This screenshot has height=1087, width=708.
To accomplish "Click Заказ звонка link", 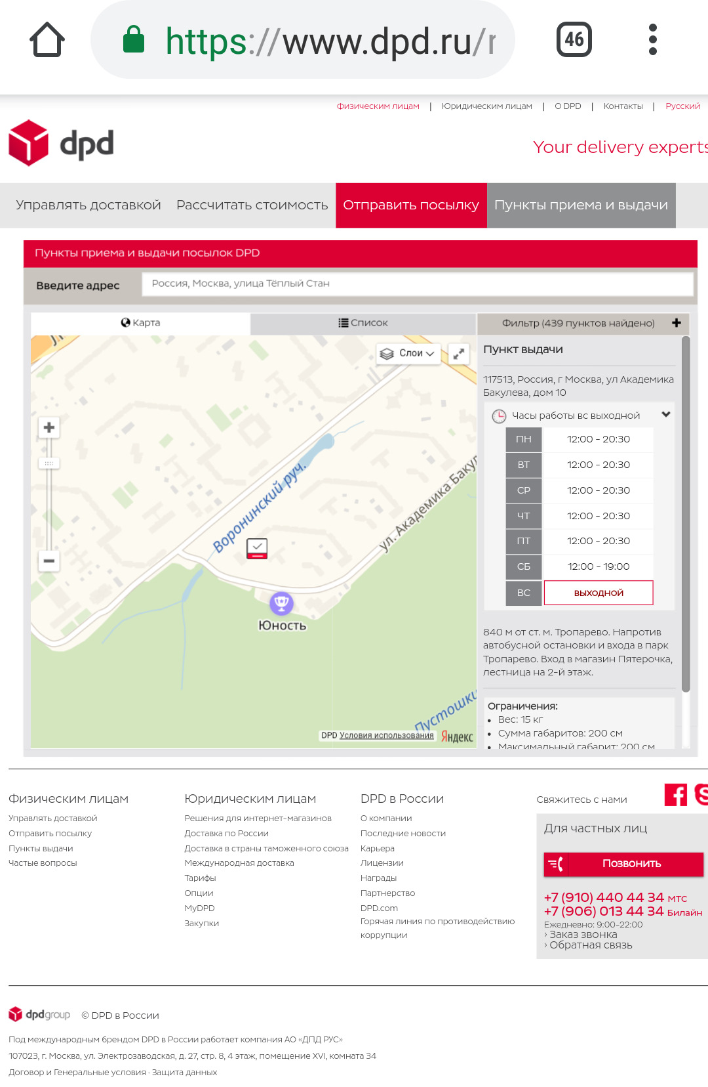I will [583, 935].
